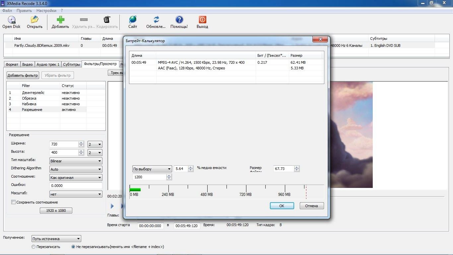Image resolution: width=453 pixels, height=255 pixels.
Task: Confirm the bitrate calculator with OK
Action: 282,206
